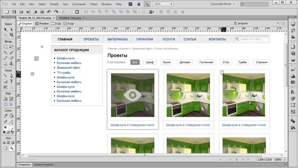Select the Text tool
The image size is (298, 168).
(11, 81)
